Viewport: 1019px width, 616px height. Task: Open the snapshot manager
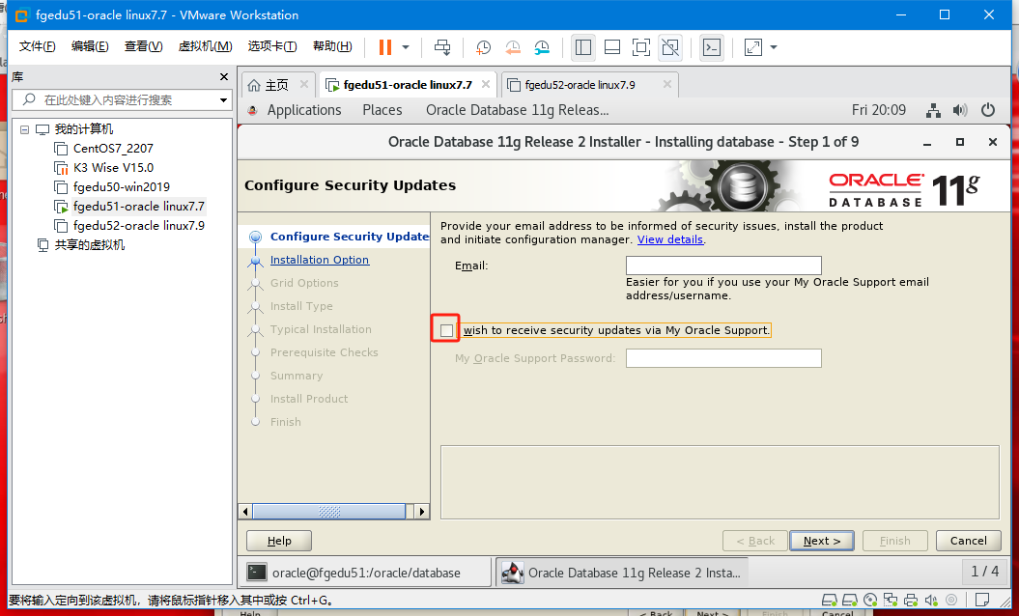coord(542,46)
